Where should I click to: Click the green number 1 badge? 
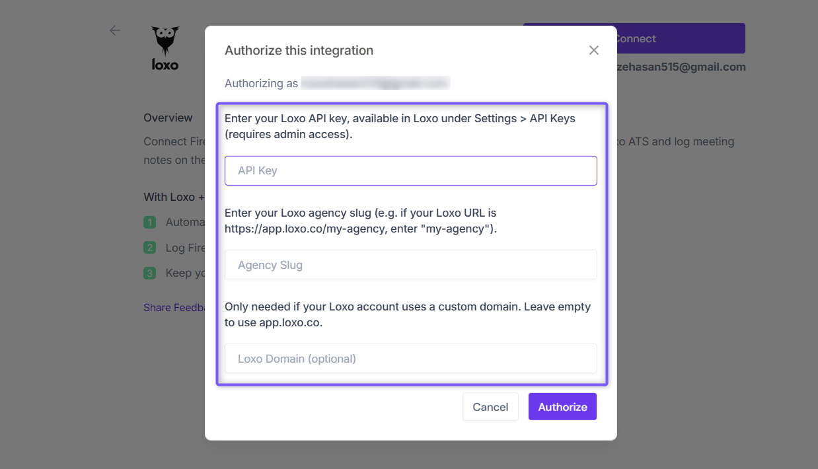(150, 222)
